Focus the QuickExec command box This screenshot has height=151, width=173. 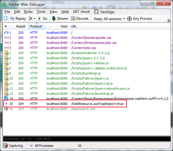pyautogui.click(x=87, y=139)
